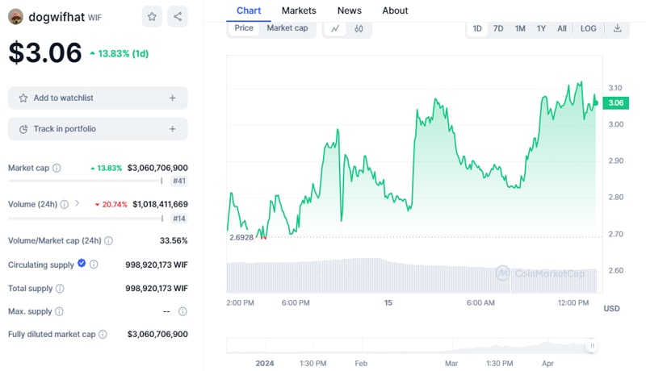Open the About tab
This screenshot has width=646, height=371.
point(395,10)
